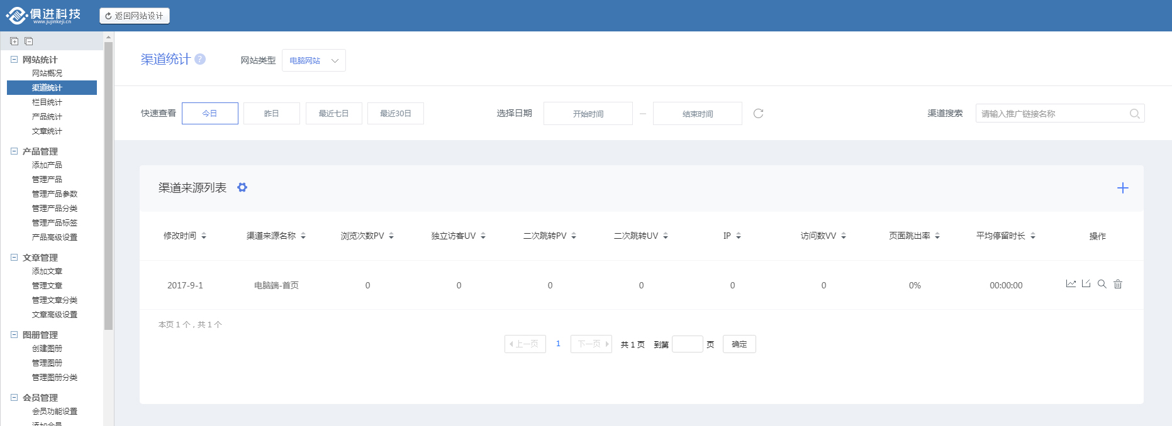Select the 昨日 quick view option
Screen dimensions: 1172x426
point(271,114)
